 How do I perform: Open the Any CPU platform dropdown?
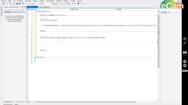(45, 4)
